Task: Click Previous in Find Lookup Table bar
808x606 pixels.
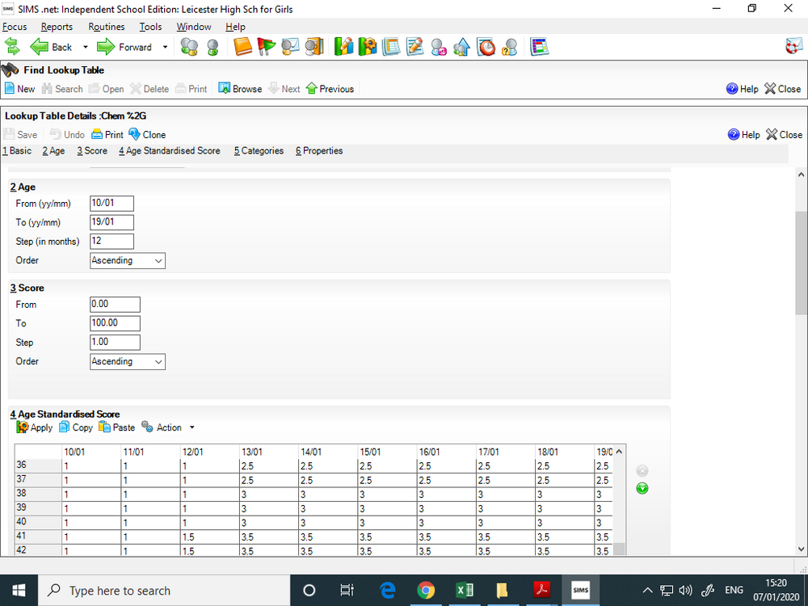Action: coord(330,89)
